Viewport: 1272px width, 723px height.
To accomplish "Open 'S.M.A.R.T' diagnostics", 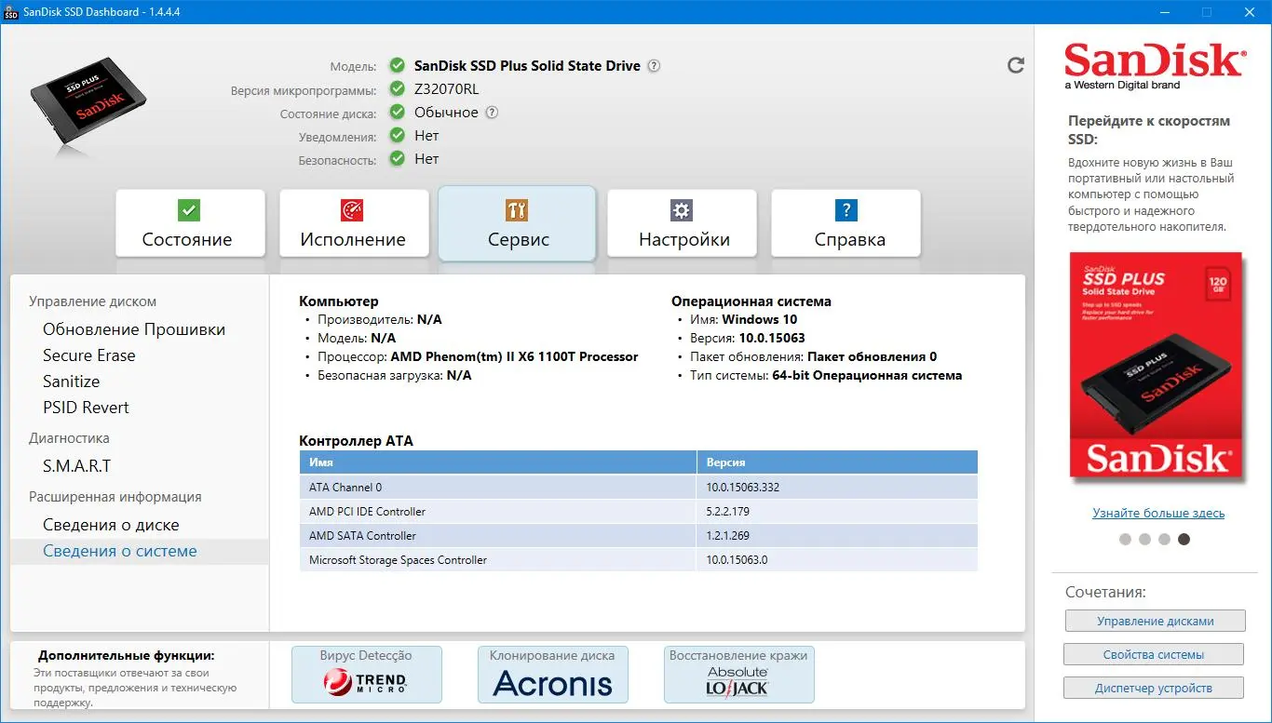I will point(77,466).
